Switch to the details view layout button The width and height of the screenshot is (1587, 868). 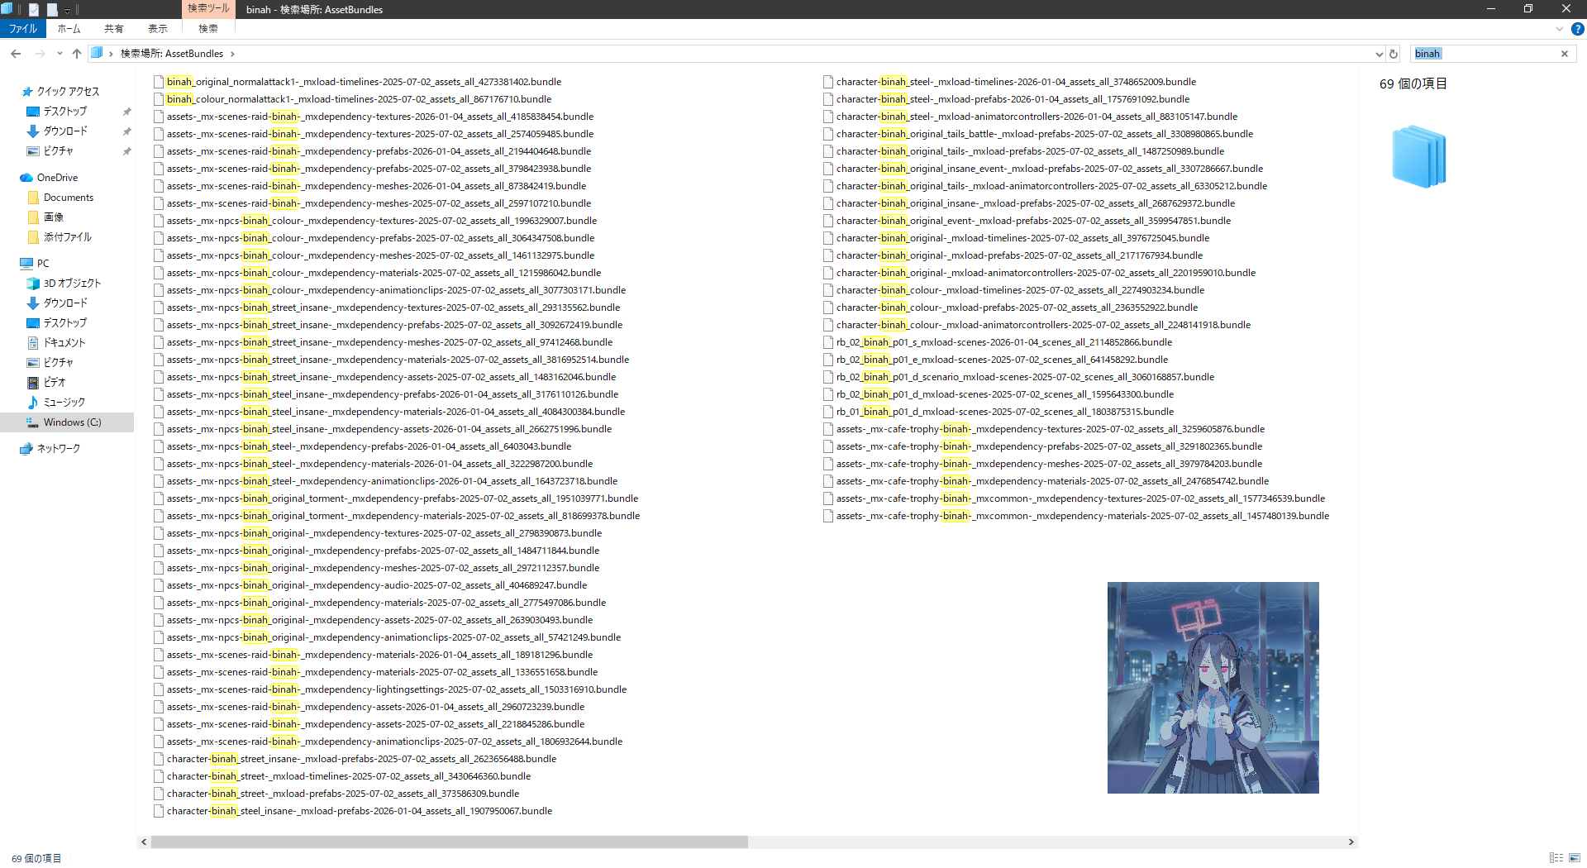click(x=1556, y=858)
